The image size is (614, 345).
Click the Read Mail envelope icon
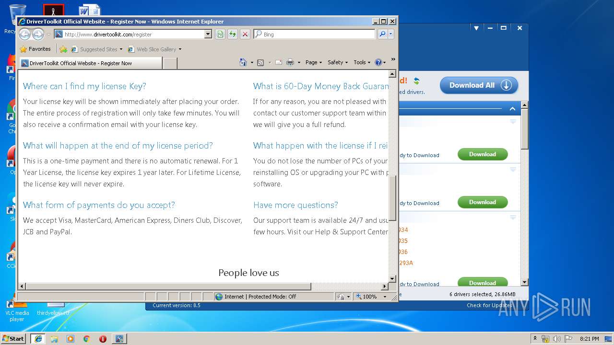(x=278, y=62)
